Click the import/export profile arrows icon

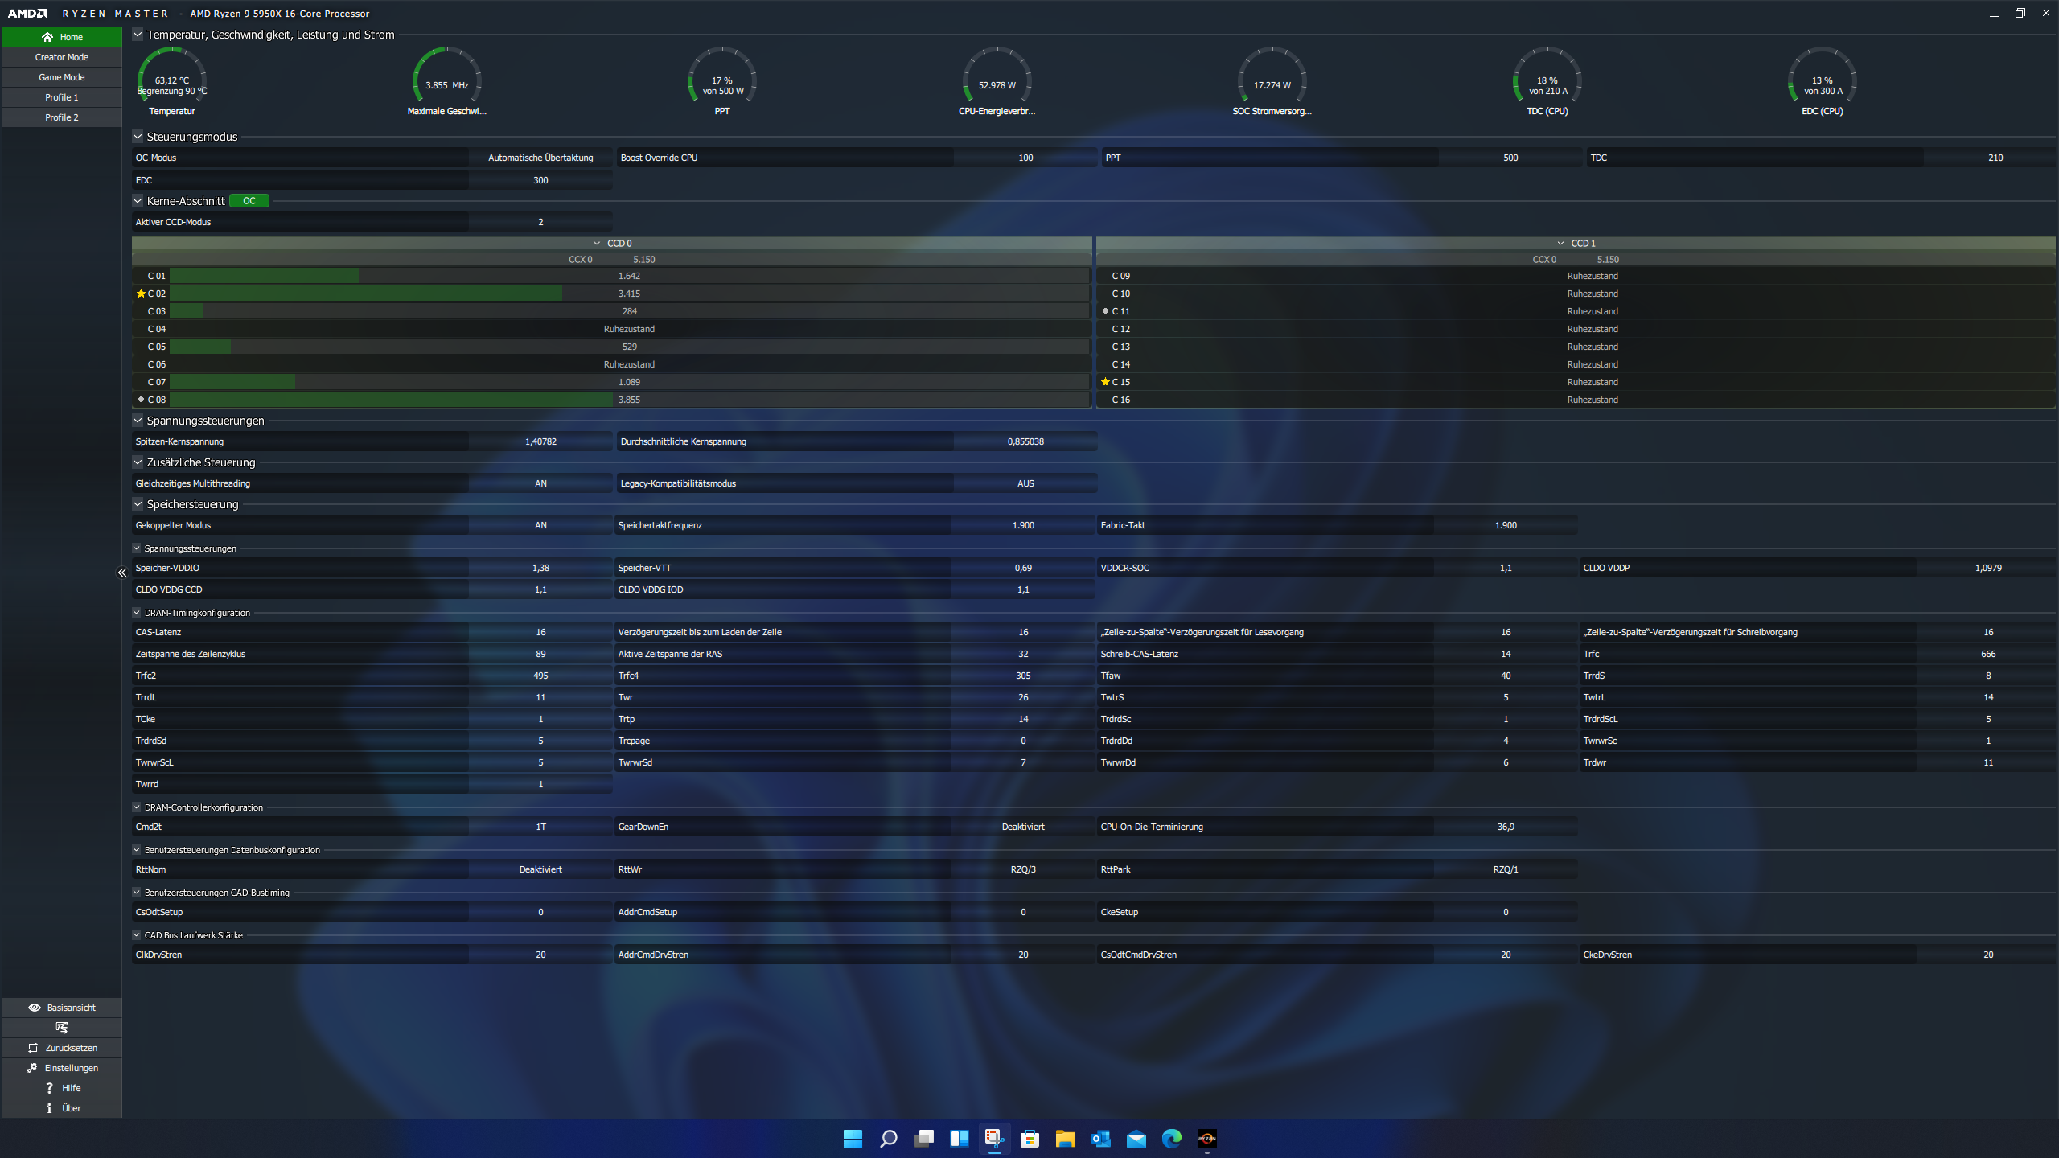click(x=62, y=1028)
